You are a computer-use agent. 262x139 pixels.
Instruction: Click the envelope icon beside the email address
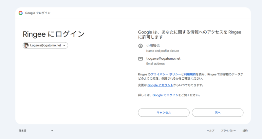pos(140,59)
